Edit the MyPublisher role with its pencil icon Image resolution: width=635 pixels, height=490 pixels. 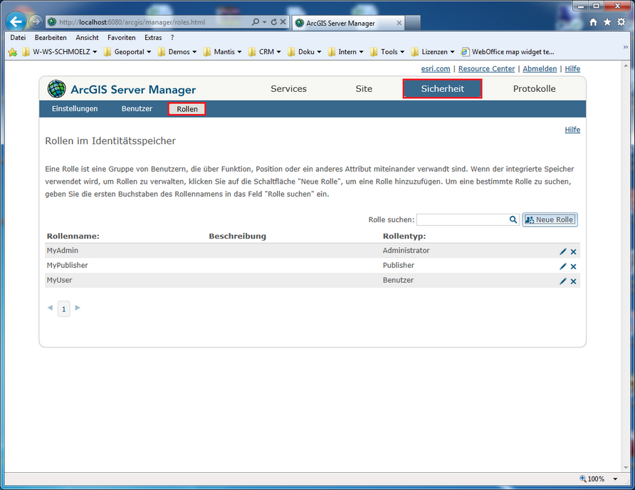(563, 266)
